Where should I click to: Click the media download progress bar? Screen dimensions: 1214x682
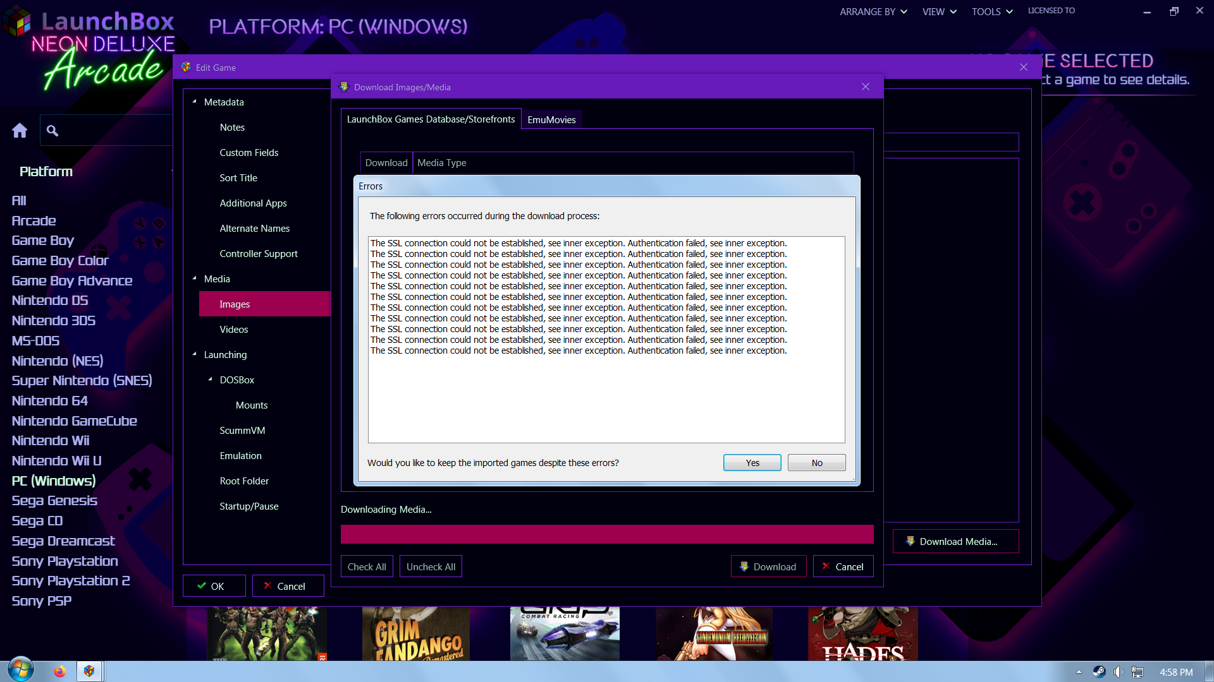pos(607,534)
